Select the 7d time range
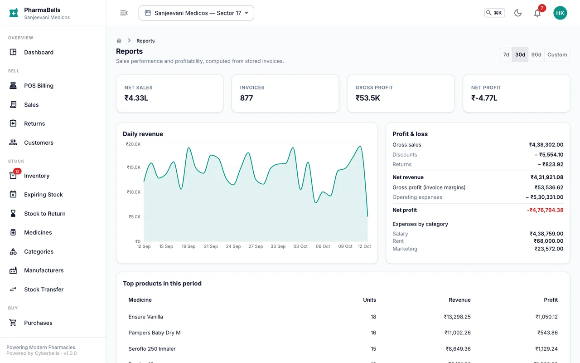Screen dimensions: 580x363 [506, 54]
